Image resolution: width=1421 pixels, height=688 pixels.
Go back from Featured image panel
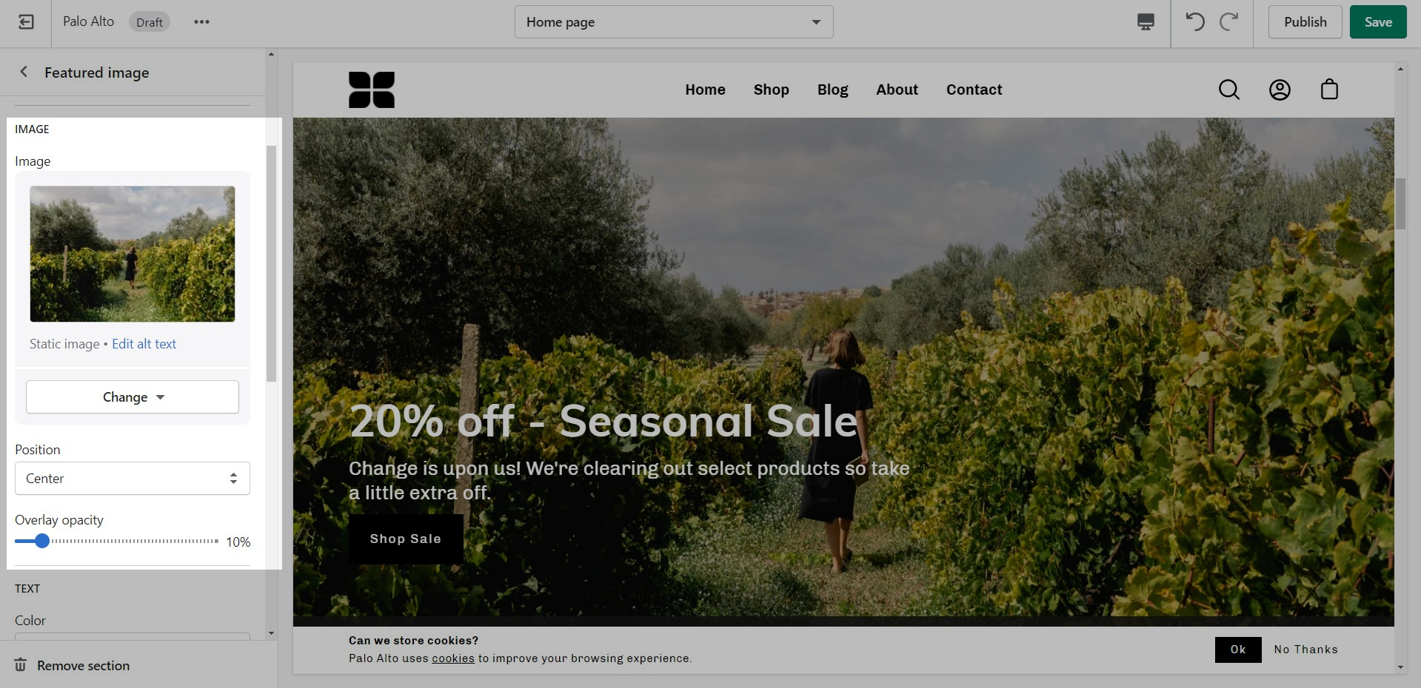click(x=24, y=72)
